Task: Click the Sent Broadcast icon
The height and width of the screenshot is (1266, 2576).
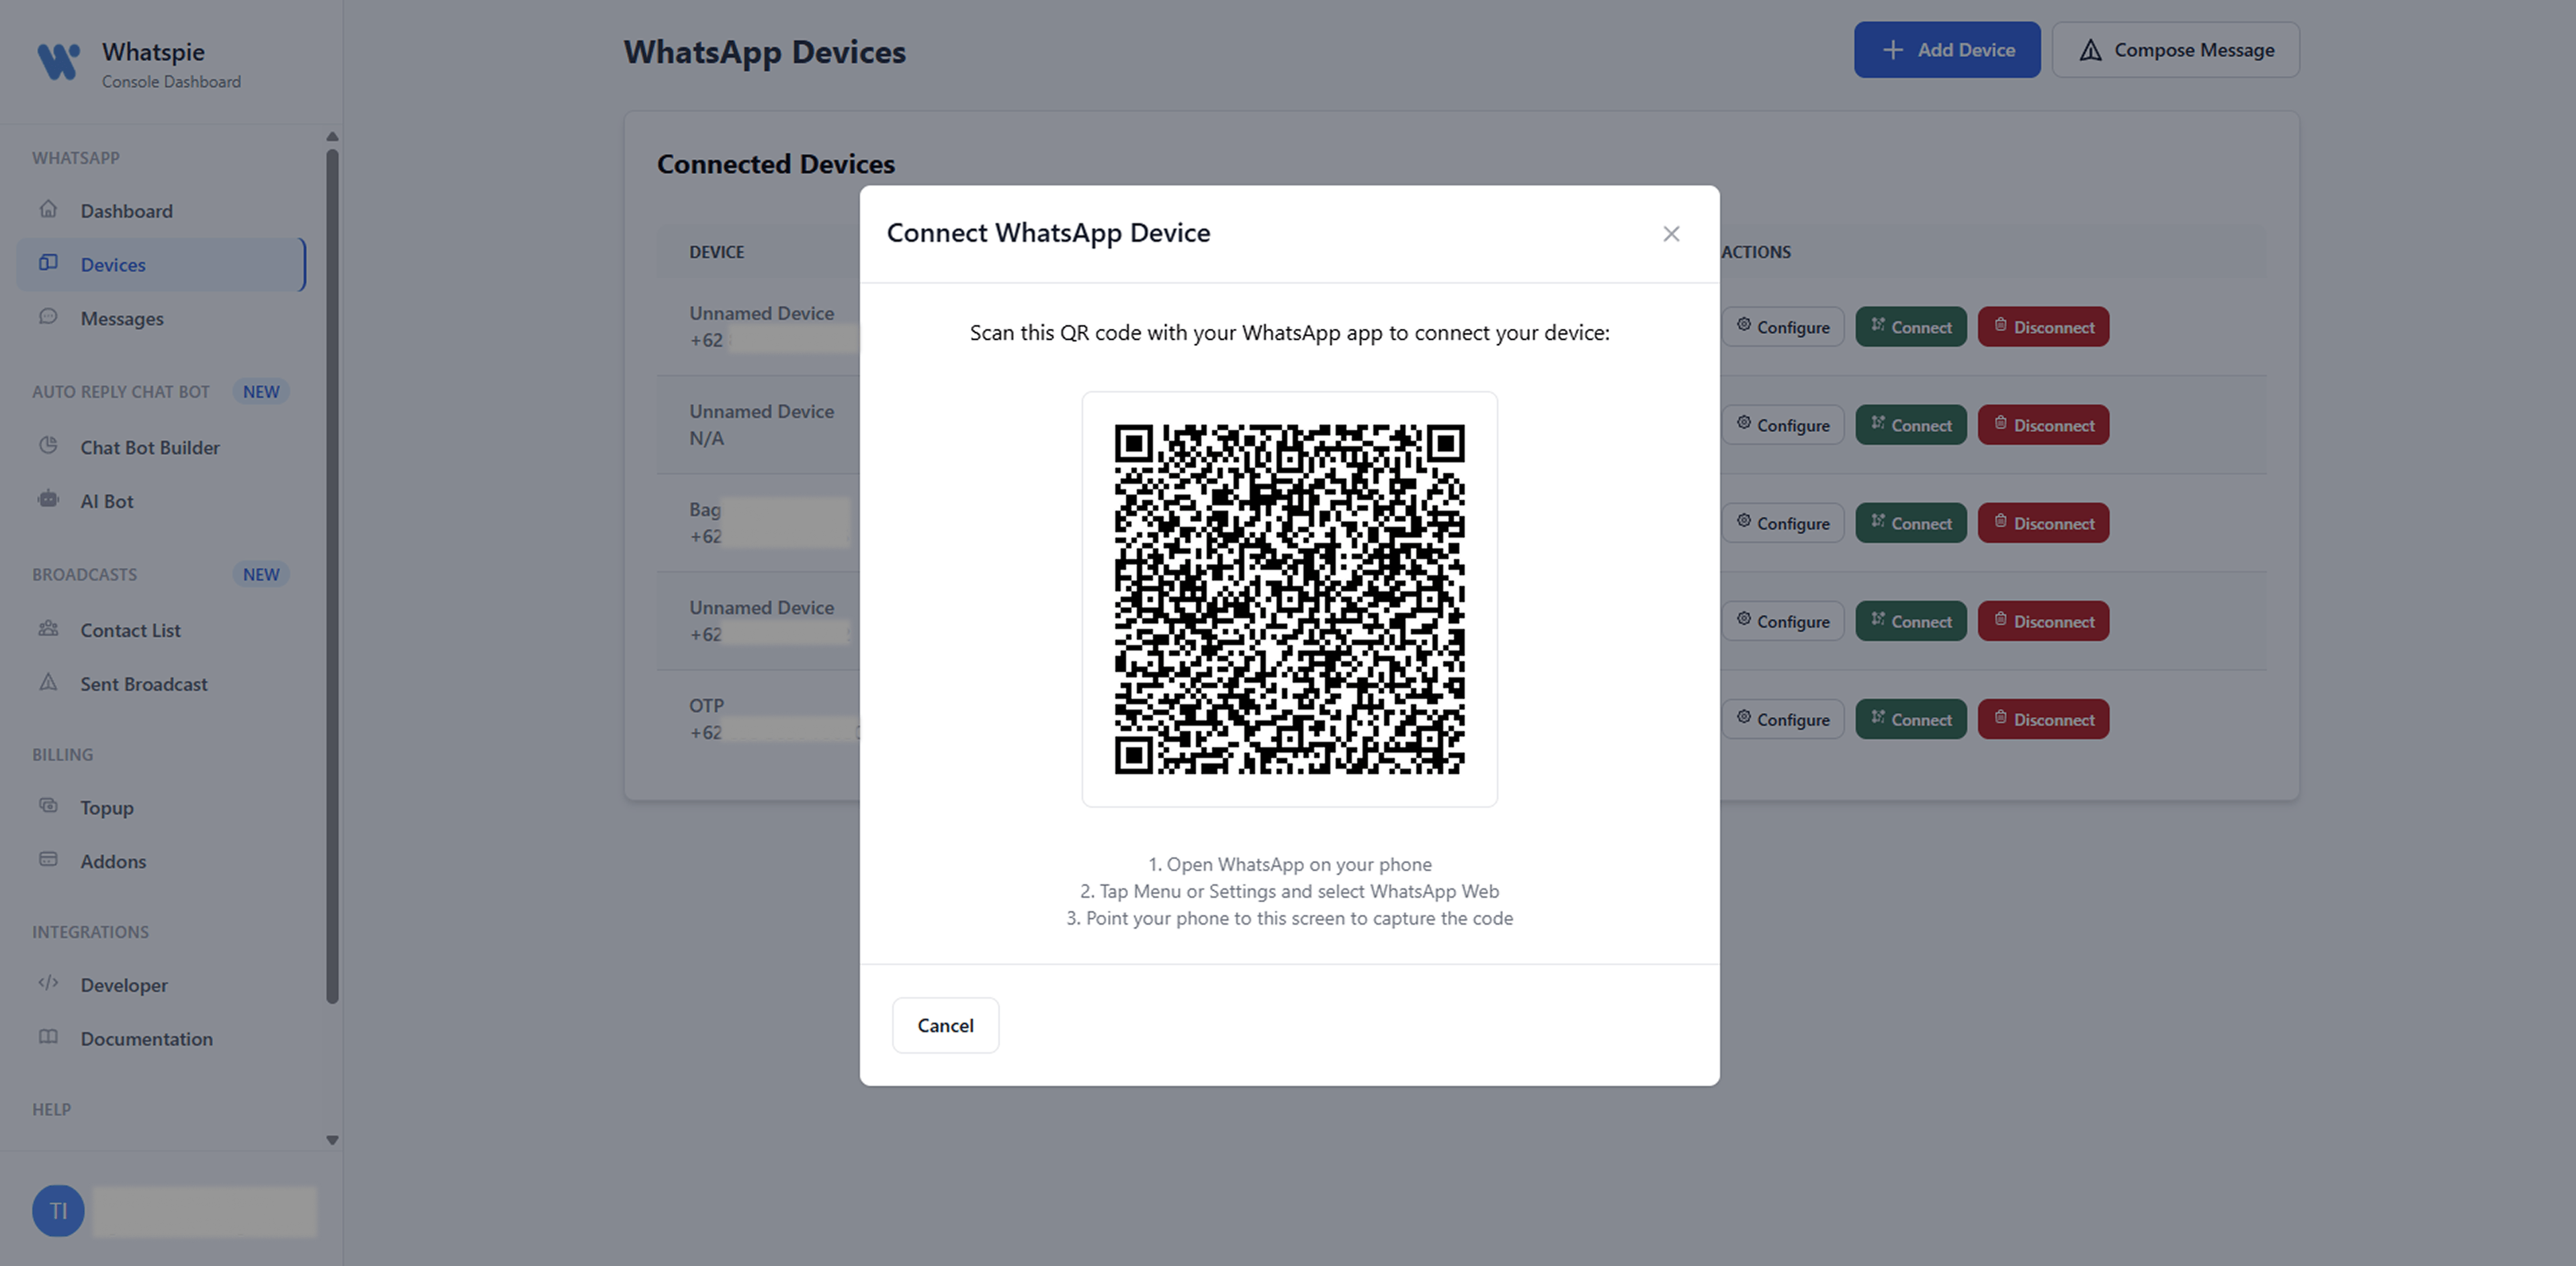Action: tap(48, 682)
